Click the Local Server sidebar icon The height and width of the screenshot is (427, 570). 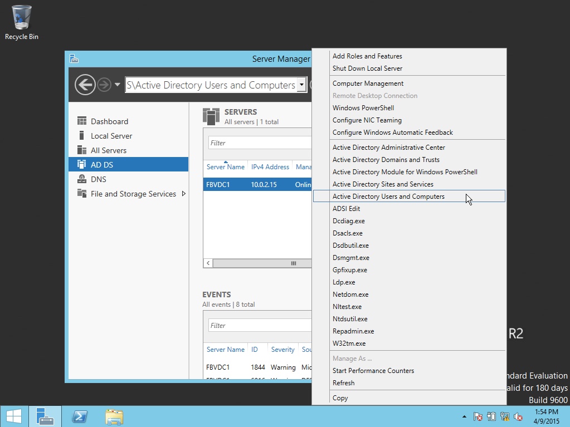point(82,135)
